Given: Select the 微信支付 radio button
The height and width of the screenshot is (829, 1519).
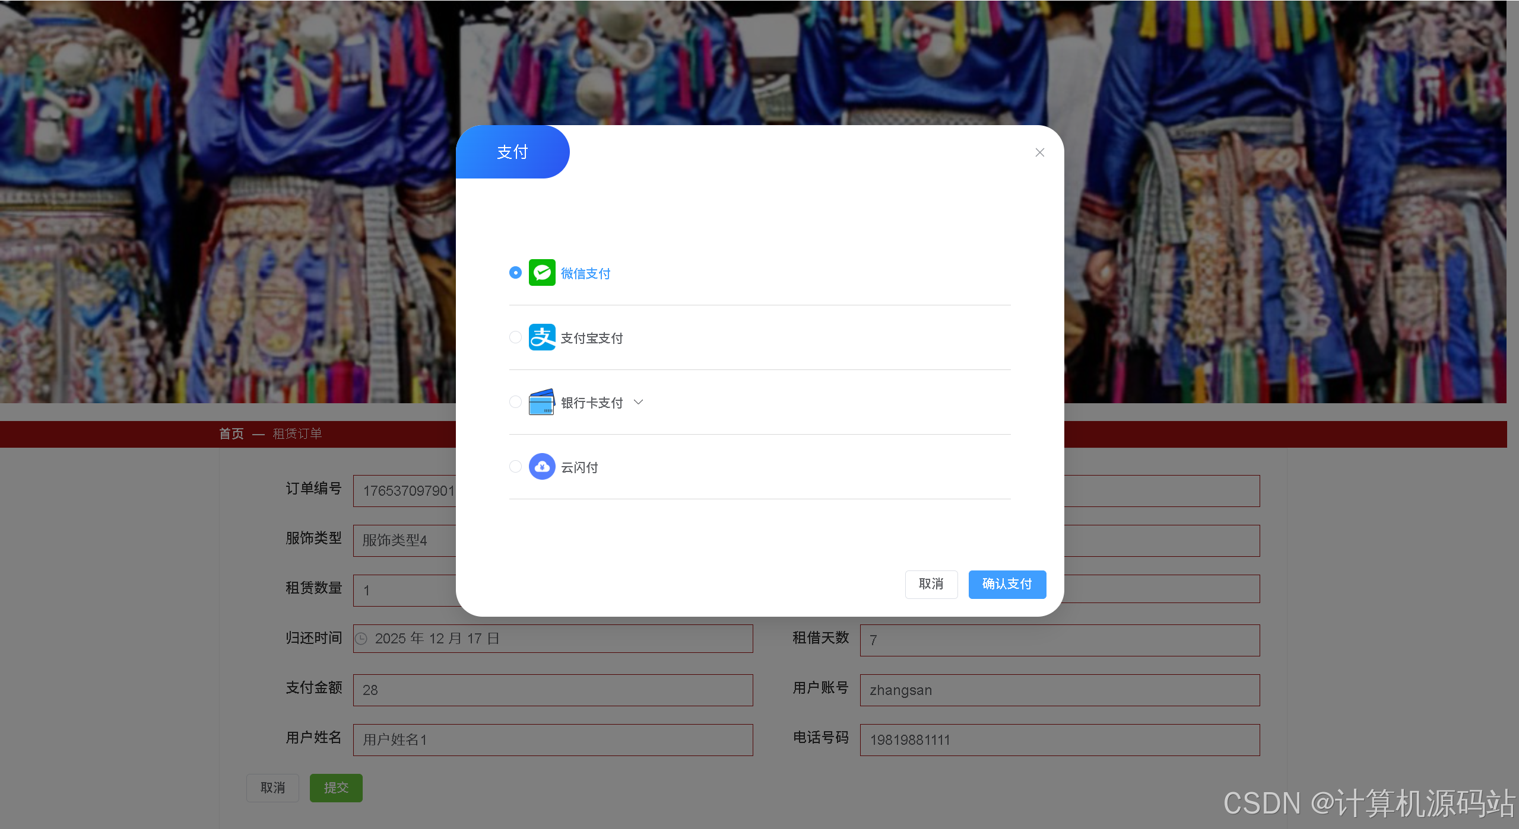Looking at the screenshot, I should point(515,273).
